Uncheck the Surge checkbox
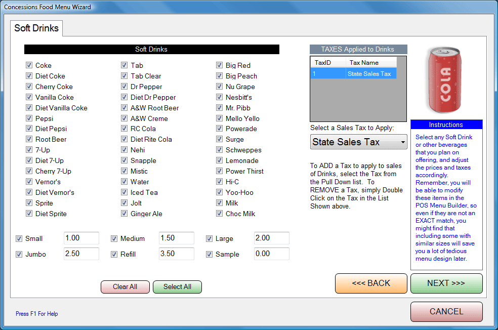 click(x=219, y=139)
